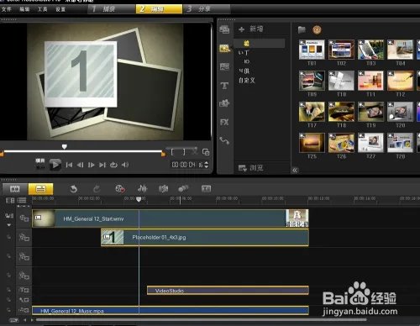Expand the ripple editing dropdown arrow
This screenshot has height=326, width=420.
(9, 225)
